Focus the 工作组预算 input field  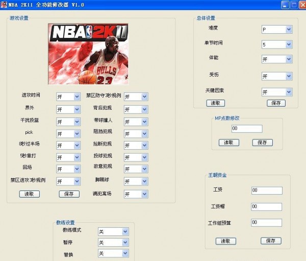[266, 223]
